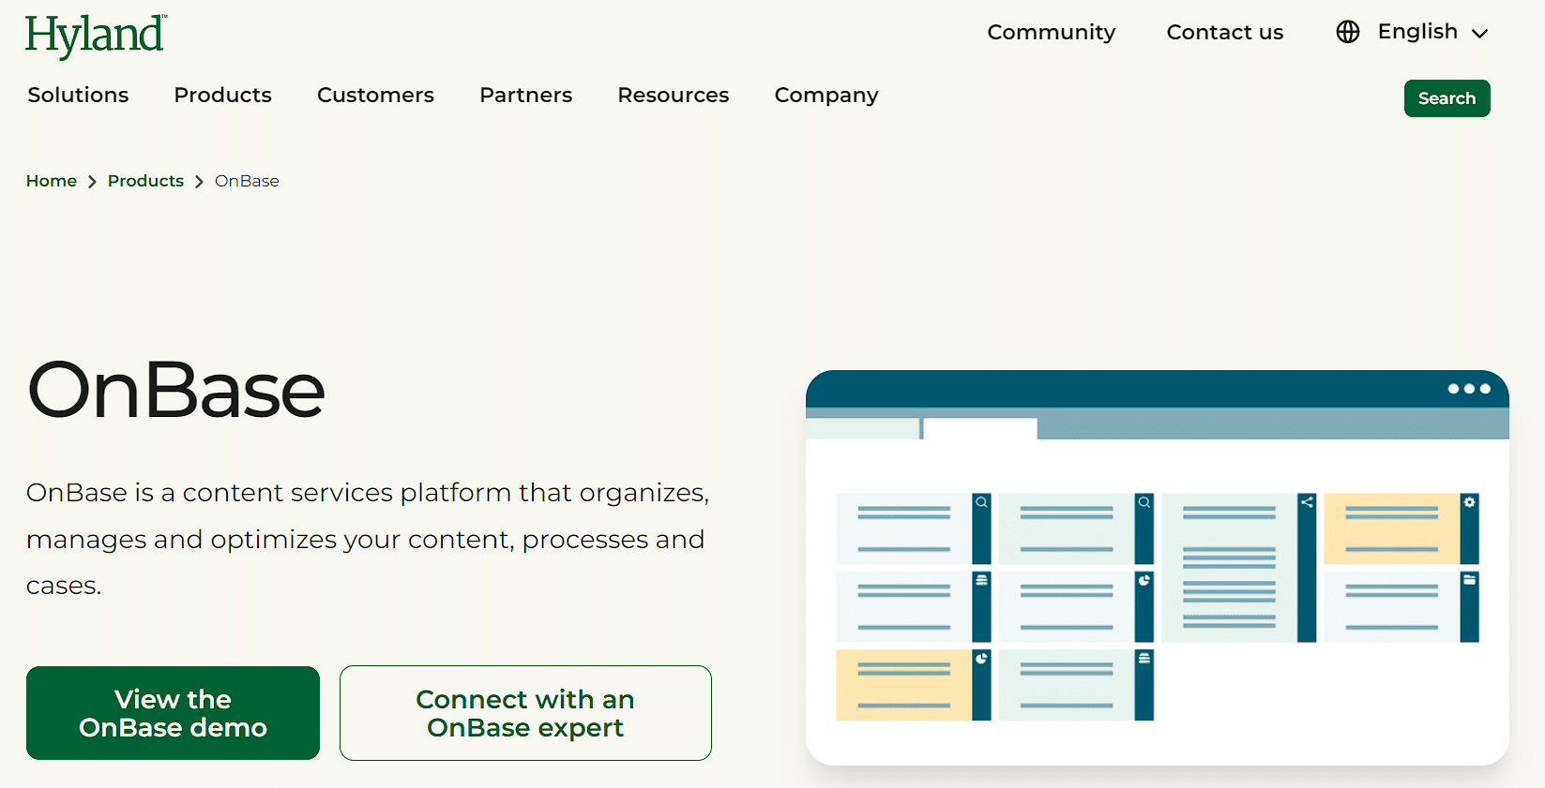Click Connect with an OnBase expert button
Screen dimensions: 1545x788
point(525,713)
